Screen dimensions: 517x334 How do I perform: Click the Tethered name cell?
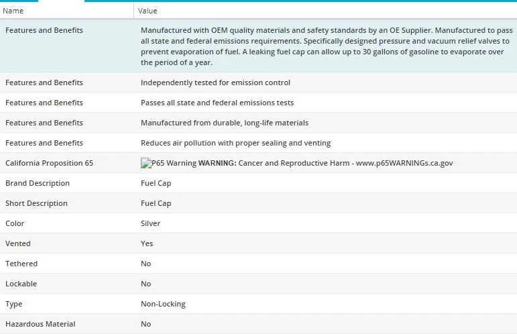pos(21,264)
